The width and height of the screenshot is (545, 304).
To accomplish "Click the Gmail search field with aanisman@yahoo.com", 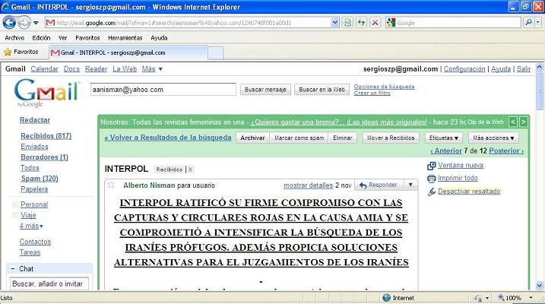I will click(x=163, y=89).
